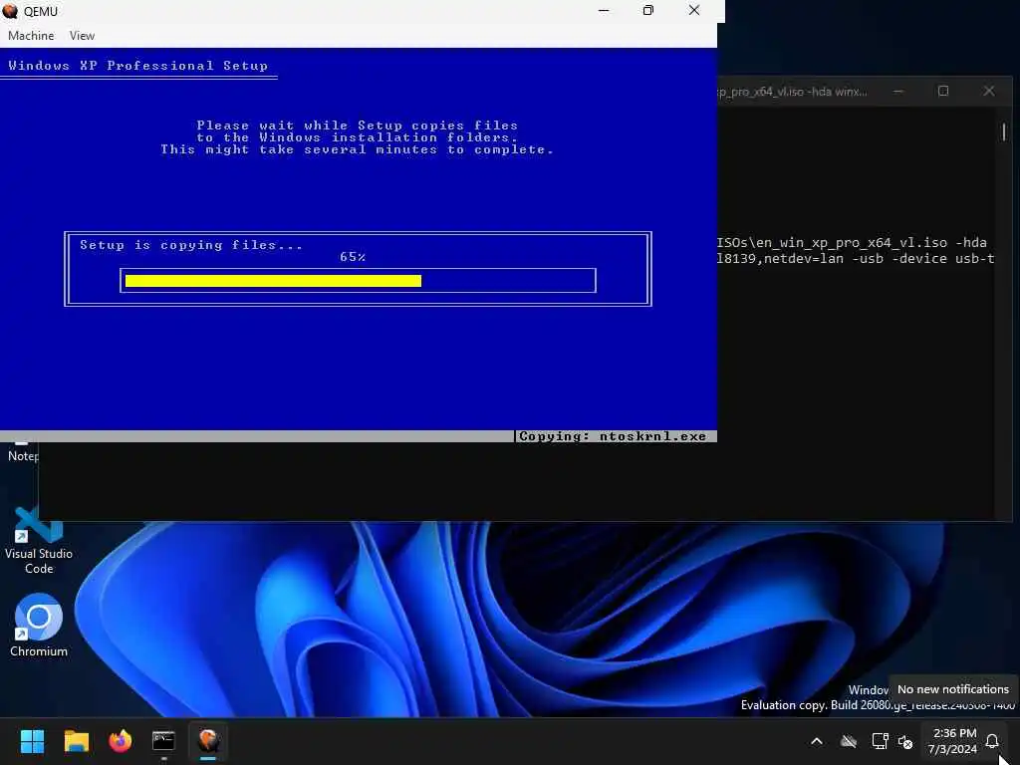Minimize the QEMU window

(x=604, y=10)
